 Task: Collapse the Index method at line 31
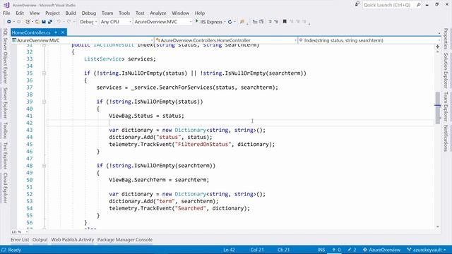44,45
